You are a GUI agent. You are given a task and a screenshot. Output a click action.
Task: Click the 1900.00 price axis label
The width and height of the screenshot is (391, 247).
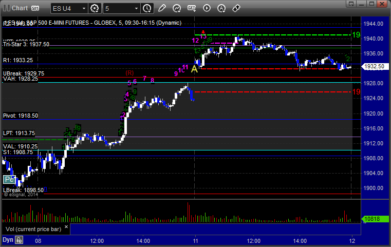tap(374, 188)
